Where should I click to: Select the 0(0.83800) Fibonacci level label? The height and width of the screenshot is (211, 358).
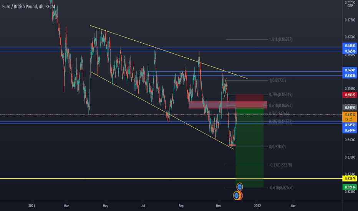[277, 147]
